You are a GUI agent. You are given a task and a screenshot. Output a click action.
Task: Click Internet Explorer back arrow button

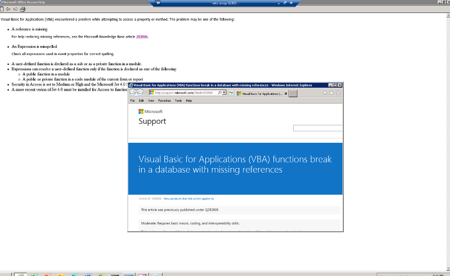[x=132, y=92]
